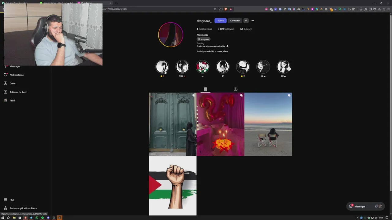Open OBS Studio from the taskbar
Screen dimensions: 392x220
[54, 218]
